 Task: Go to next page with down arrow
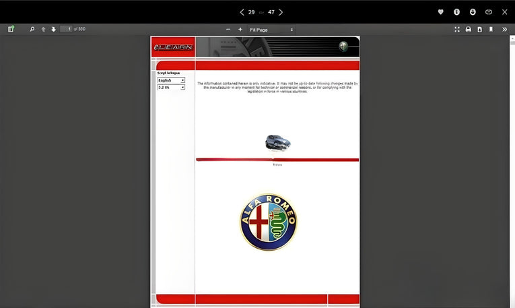[x=53, y=29]
